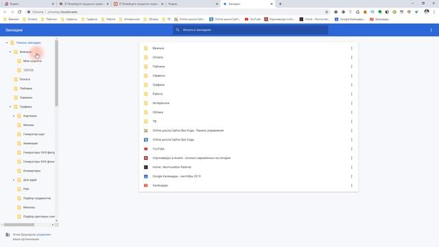Open YouTube bookmark on bookmarks bar

tap(252, 19)
